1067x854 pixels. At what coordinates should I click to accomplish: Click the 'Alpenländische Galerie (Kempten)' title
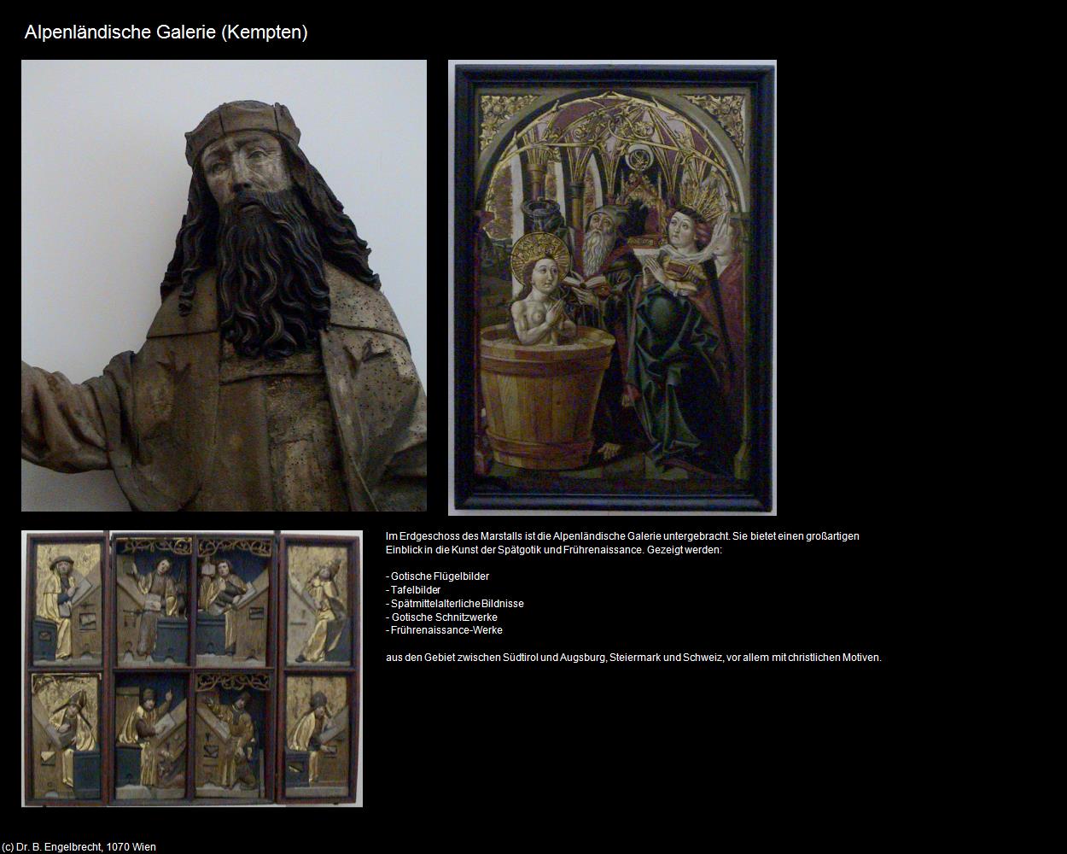click(x=166, y=32)
